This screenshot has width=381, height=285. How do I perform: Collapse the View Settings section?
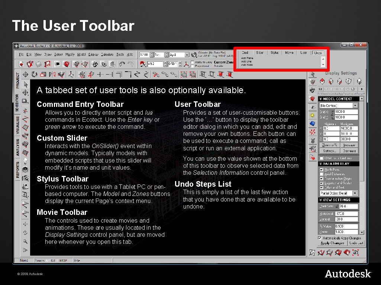point(320,200)
